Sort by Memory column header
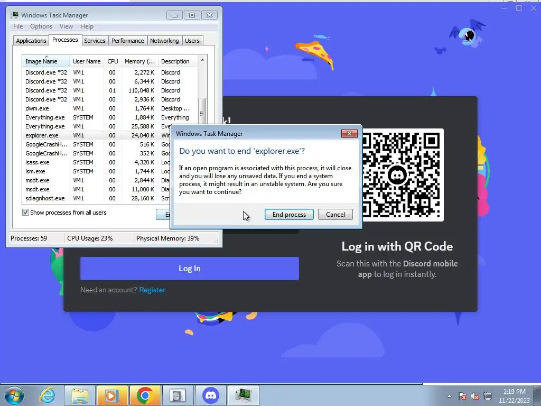Screen dimensions: 541x406 139,61
